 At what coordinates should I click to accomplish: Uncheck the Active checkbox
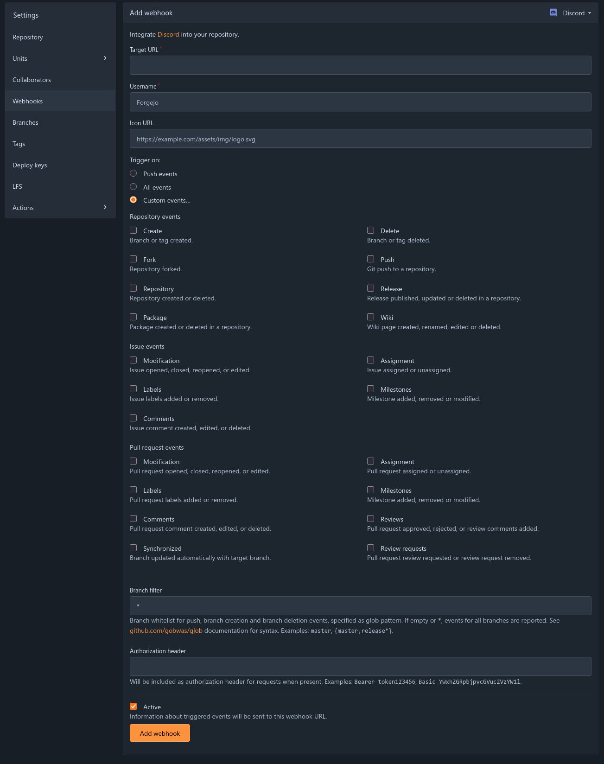pyautogui.click(x=134, y=707)
